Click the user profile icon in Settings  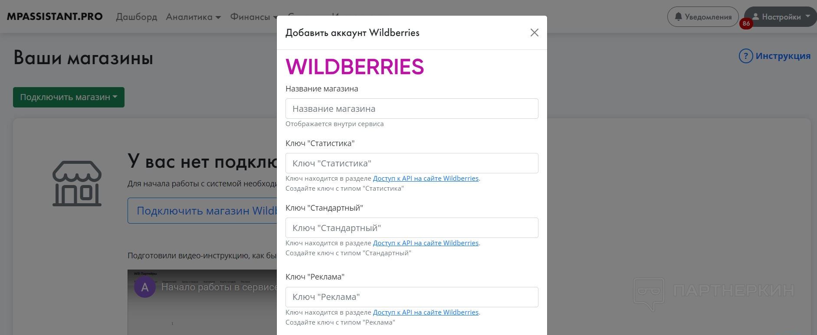pos(756,16)
